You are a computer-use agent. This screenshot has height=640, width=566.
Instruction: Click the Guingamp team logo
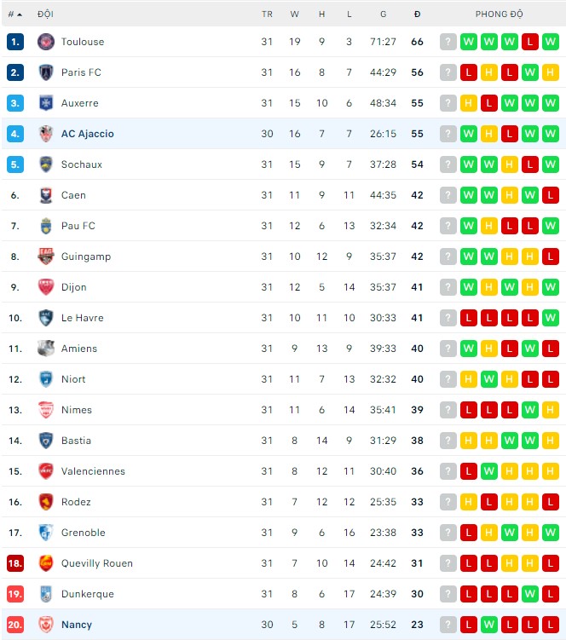46,257
